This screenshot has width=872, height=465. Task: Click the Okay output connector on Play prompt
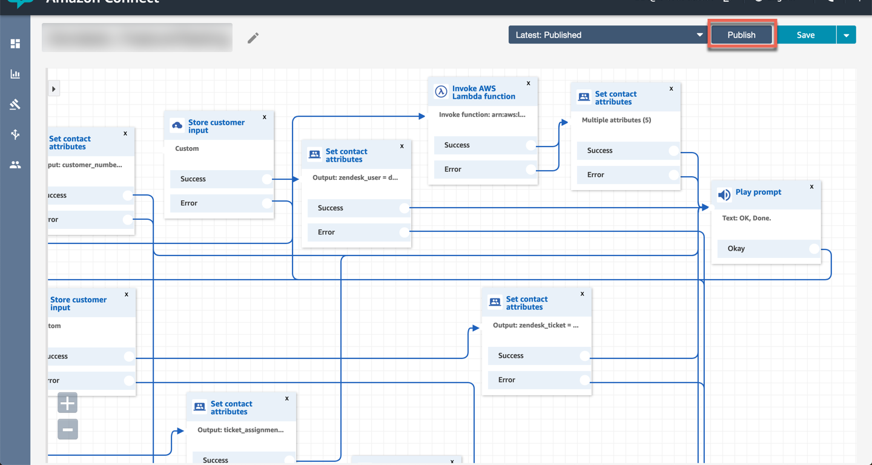click(814, 249)
